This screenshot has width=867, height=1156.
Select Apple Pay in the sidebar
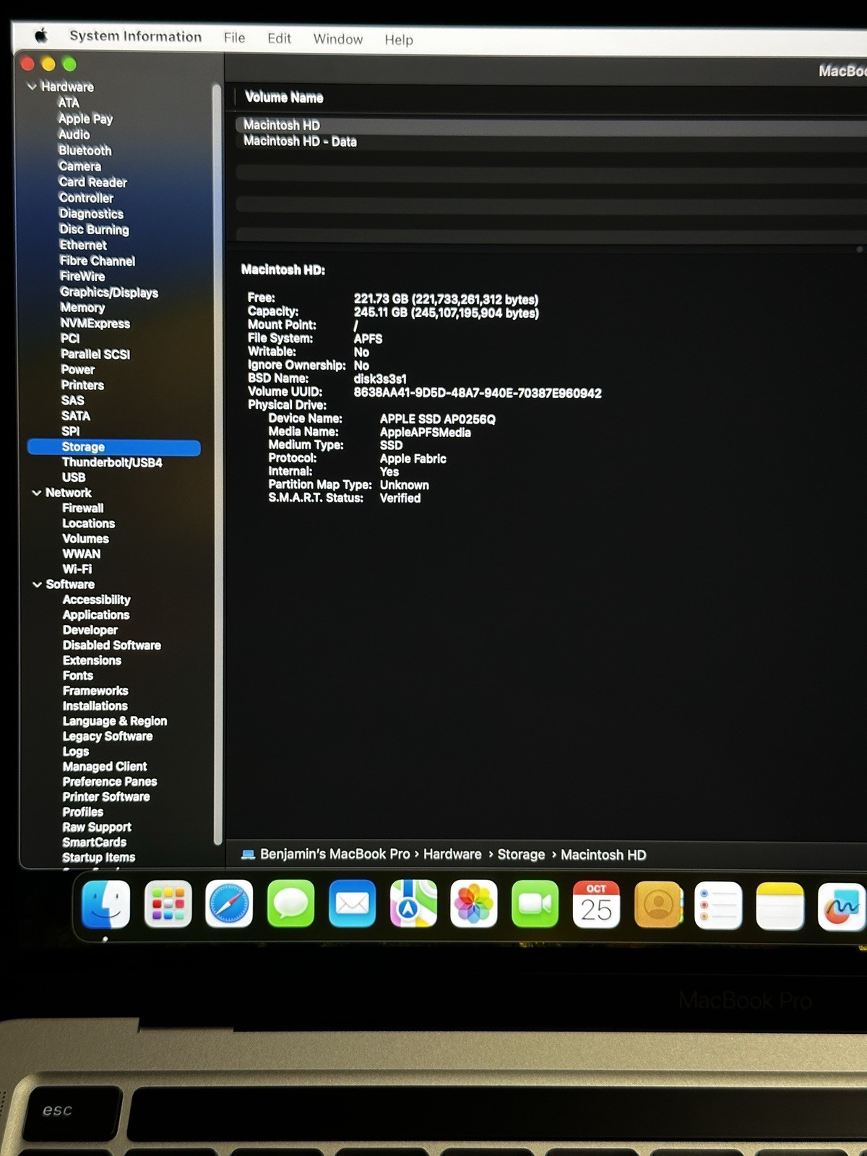pos(85,118)
